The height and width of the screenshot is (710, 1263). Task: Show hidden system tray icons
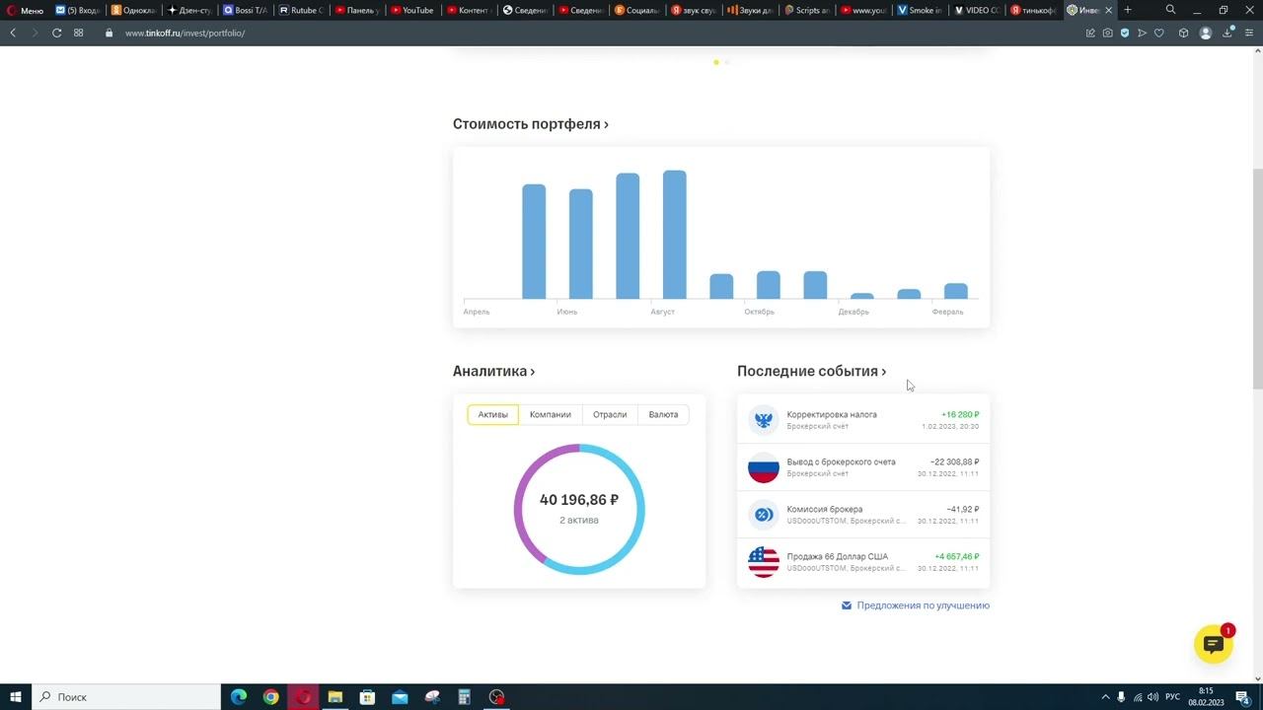(x=1105, y=697)
